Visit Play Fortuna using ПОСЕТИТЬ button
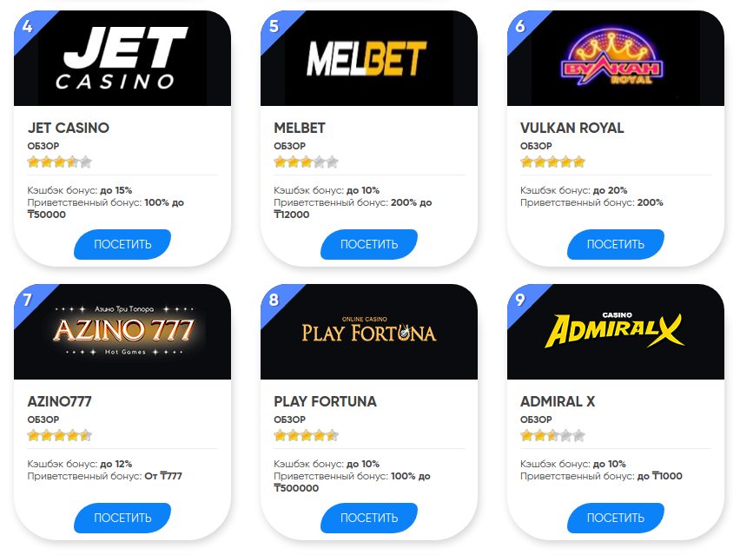The image size is (740, 555). (x=369, y=519)
